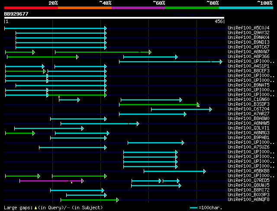Select the UniRef100_A4S1P1 label
Viewport: 277px width, 211px height.
pyautogui.click(x=248, y=66)
